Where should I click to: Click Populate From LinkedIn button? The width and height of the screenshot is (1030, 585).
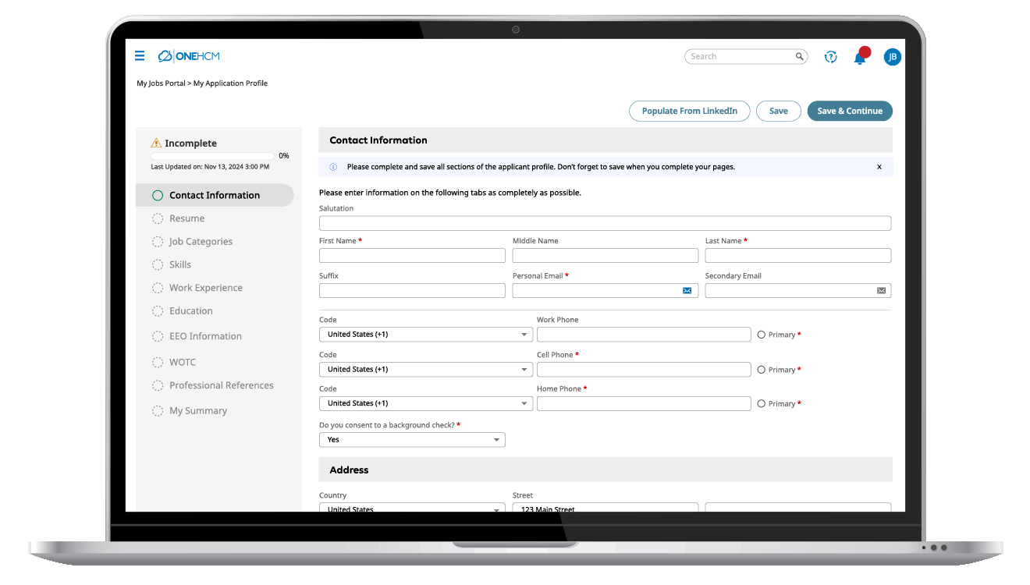point(689,111)
